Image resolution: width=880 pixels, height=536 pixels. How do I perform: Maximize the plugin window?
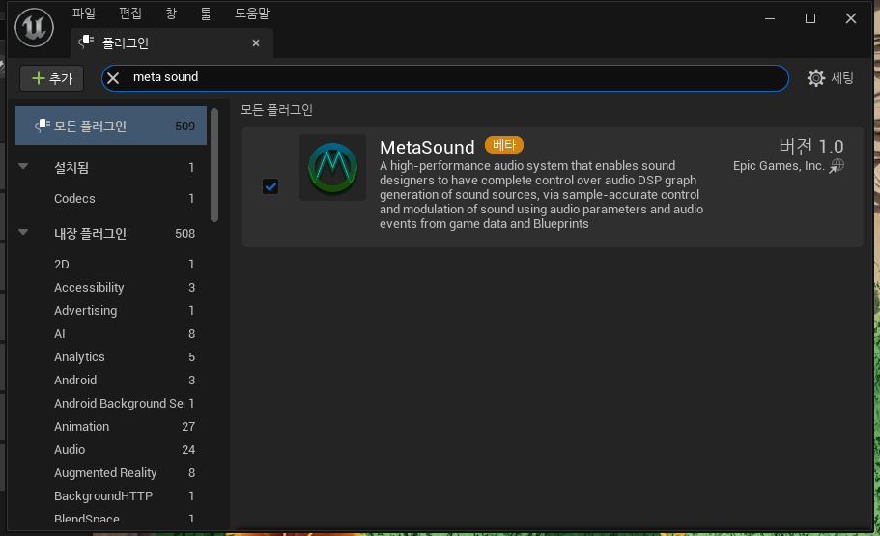point(810,18)
